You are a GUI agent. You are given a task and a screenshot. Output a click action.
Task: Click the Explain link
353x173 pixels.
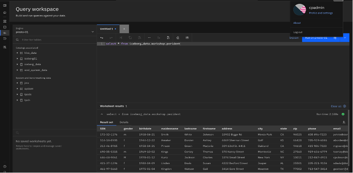coord(294,38)
